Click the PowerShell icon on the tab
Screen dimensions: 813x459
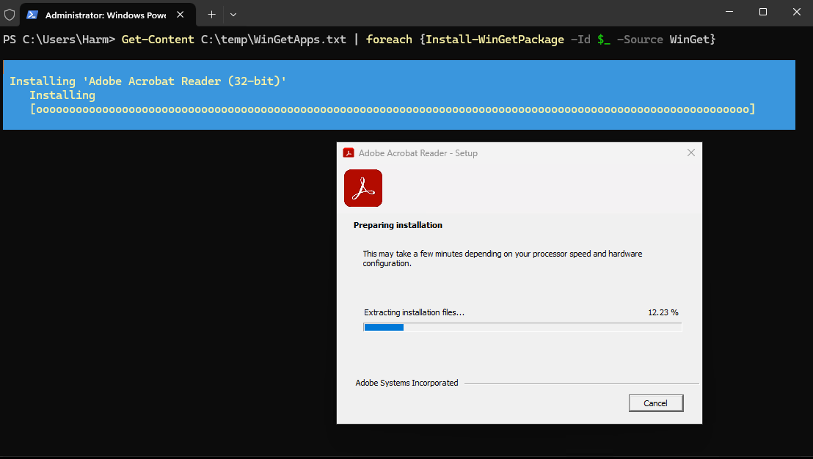pyautogui.click(x=33, y=15)
